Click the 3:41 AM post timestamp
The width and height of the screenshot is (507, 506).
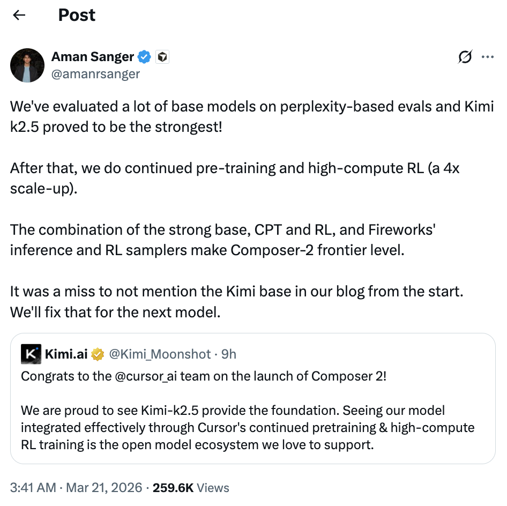click(x=33, y=488)
